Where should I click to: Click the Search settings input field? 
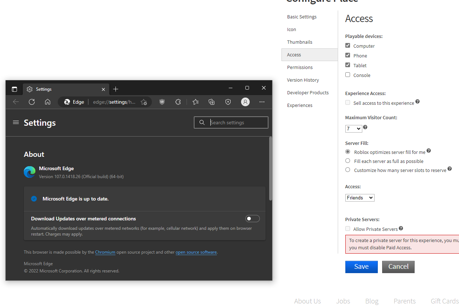pos(231,122)
